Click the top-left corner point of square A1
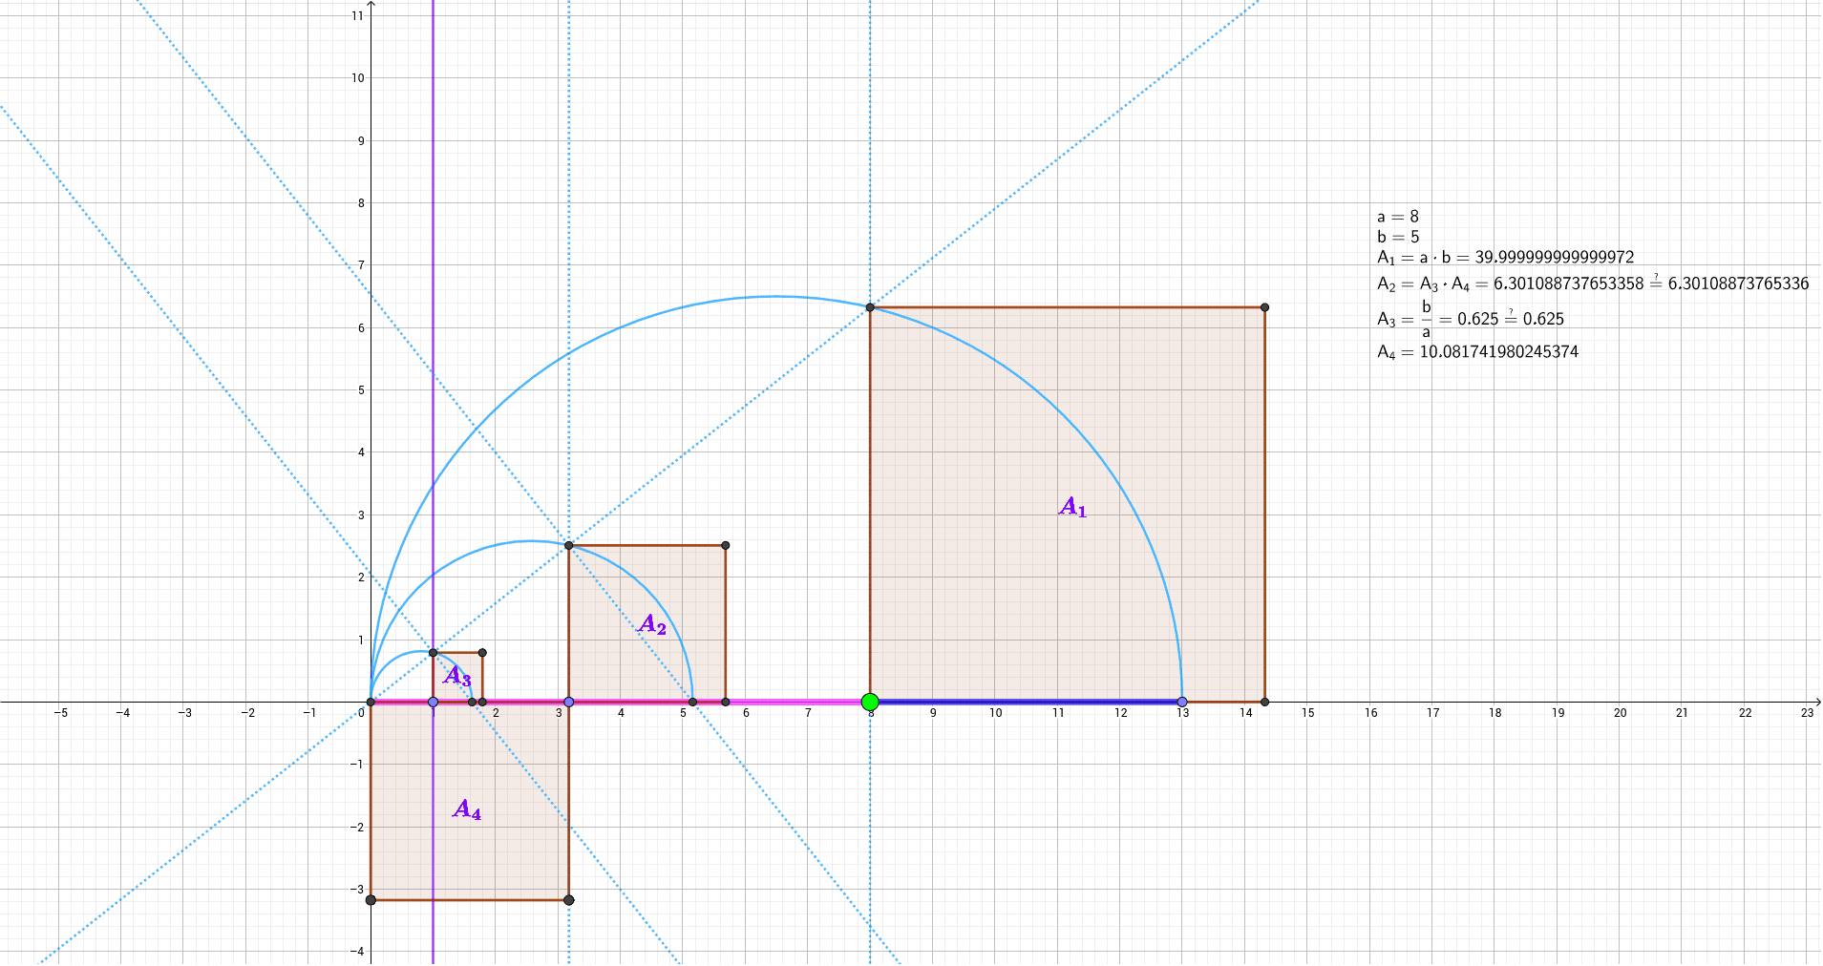1823x966 pixels. click(870, 307)
